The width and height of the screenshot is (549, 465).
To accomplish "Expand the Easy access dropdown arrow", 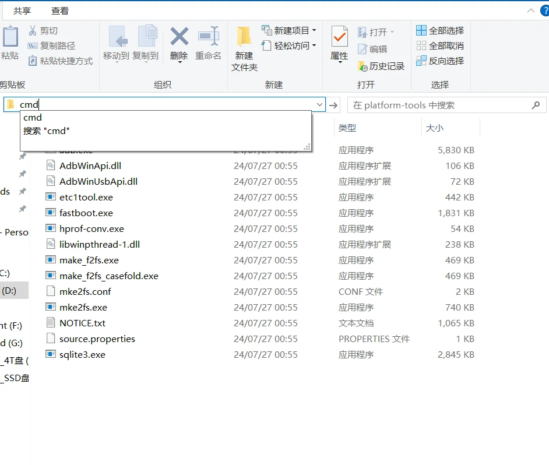I will (314, 45).
